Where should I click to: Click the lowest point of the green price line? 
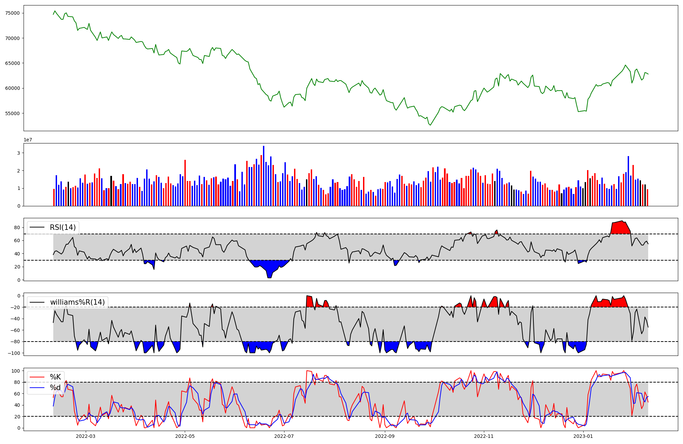click(x=430, y=125)
